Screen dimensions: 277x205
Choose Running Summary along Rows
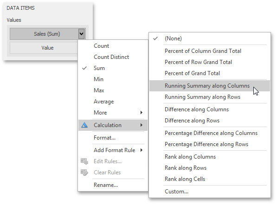(x=210, y=97)
